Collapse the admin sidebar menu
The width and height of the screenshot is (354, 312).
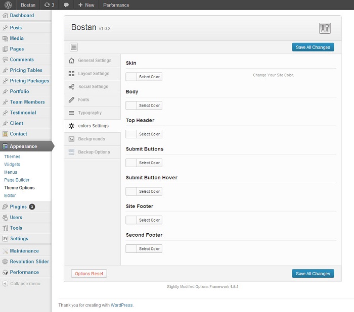click(x=25, y=284)
